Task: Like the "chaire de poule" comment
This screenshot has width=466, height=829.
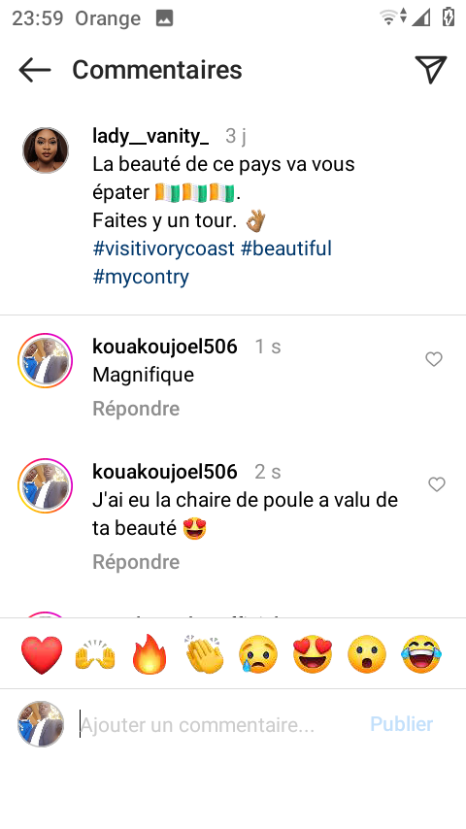Action: 436,484
